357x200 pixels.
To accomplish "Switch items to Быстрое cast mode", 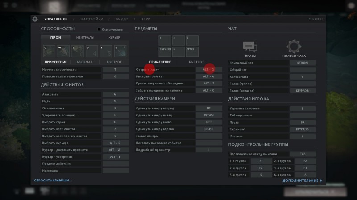I will coord(196,62).
